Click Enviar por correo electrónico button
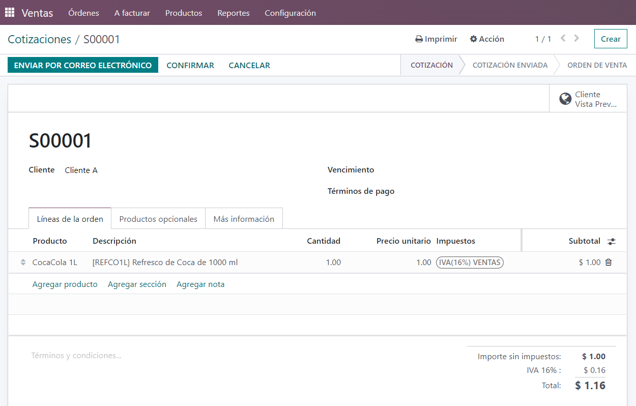This screenshot has height=406, width=636. click(83, 65)
